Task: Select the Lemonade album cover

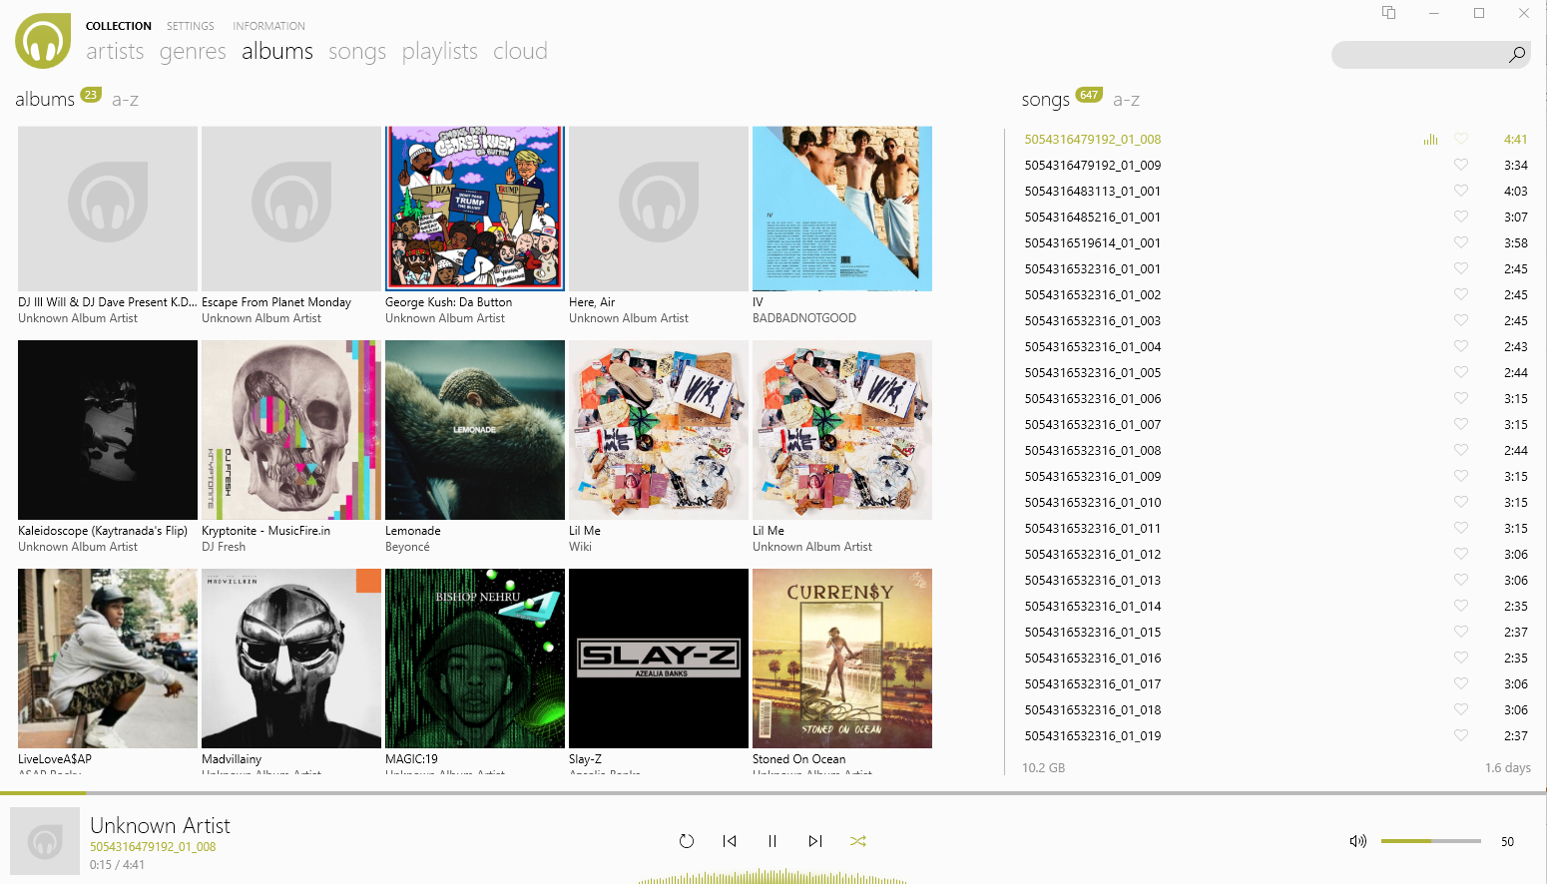Action: click(475, 430)
